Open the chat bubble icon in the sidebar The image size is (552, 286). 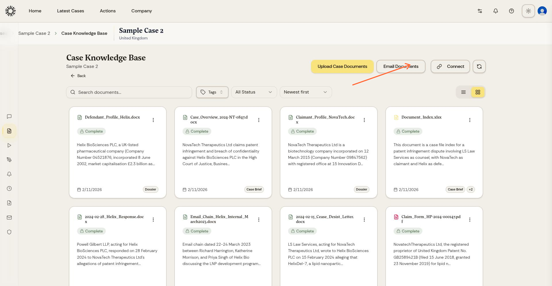tap(9, 117)
